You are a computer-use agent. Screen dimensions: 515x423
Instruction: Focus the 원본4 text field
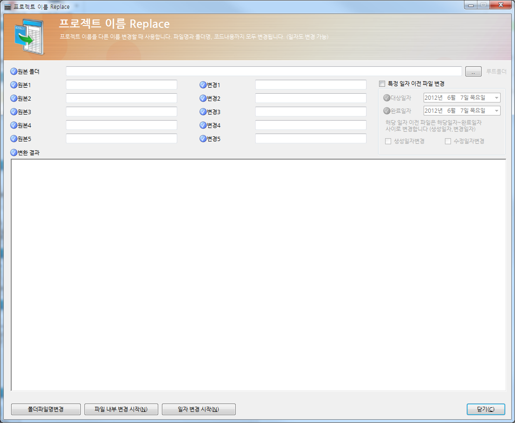tap(122, 125)
